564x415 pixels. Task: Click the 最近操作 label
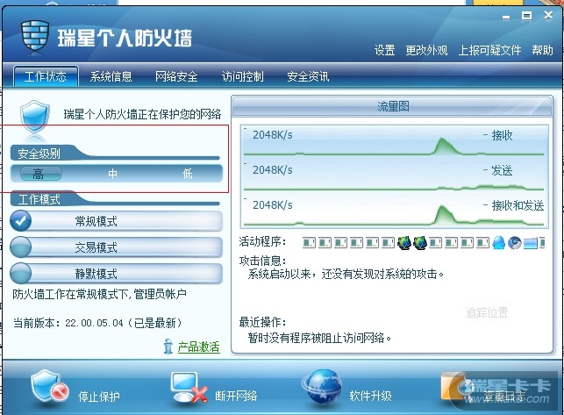262,322
